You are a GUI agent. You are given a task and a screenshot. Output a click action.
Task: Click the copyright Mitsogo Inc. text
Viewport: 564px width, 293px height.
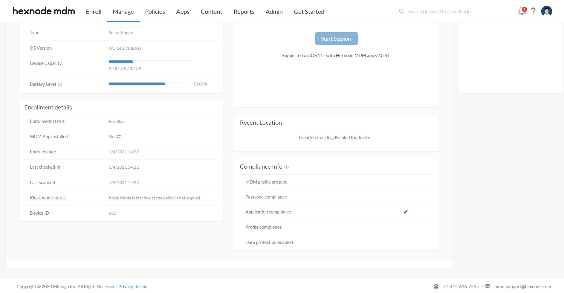click(66, 286)
